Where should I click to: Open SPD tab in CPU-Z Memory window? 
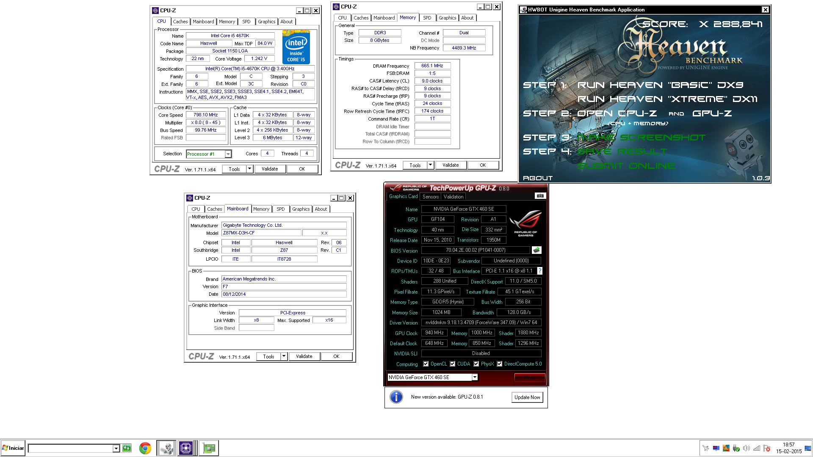tap(427, 18)
